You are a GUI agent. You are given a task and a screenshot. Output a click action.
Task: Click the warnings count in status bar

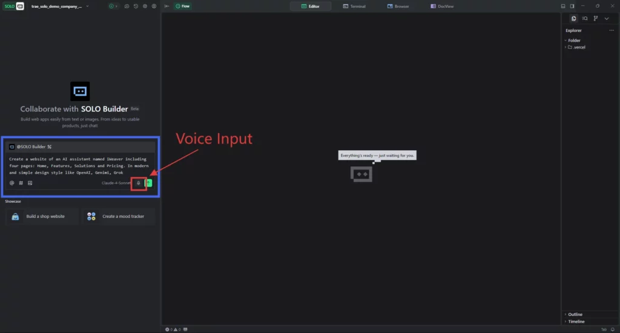(x=177, y=329)
